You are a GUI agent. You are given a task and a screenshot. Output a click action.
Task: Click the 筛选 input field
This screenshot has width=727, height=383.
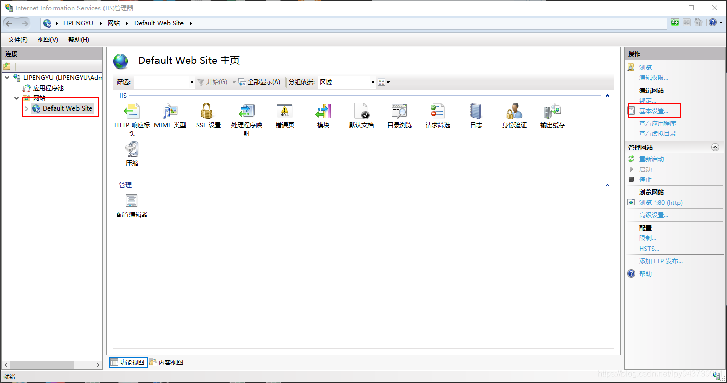[x=163, y=82]
